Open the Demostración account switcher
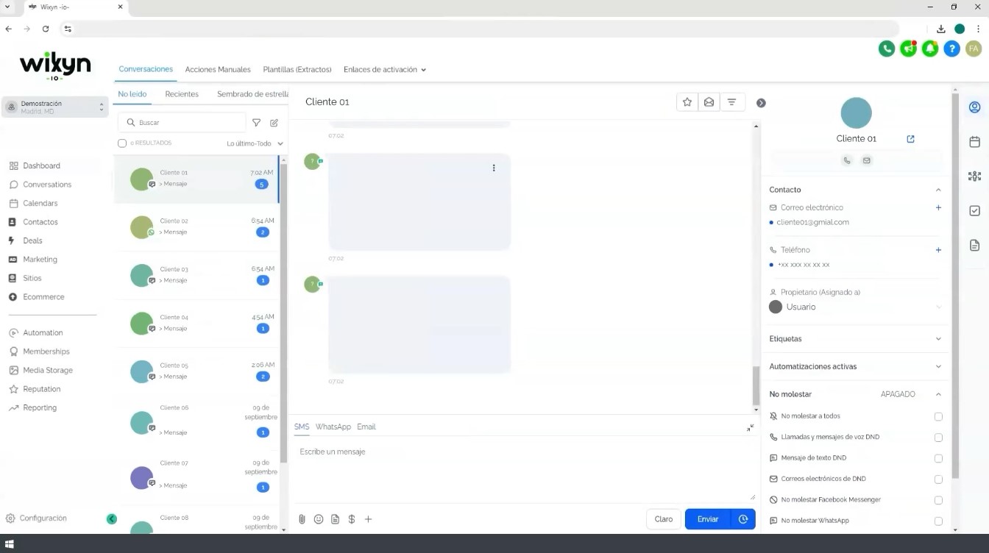Screen dimensions: 989x553 55,107
